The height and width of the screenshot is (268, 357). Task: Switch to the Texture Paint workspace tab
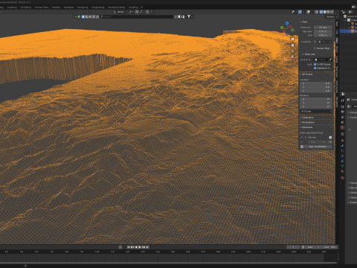[x=42, y=7]
